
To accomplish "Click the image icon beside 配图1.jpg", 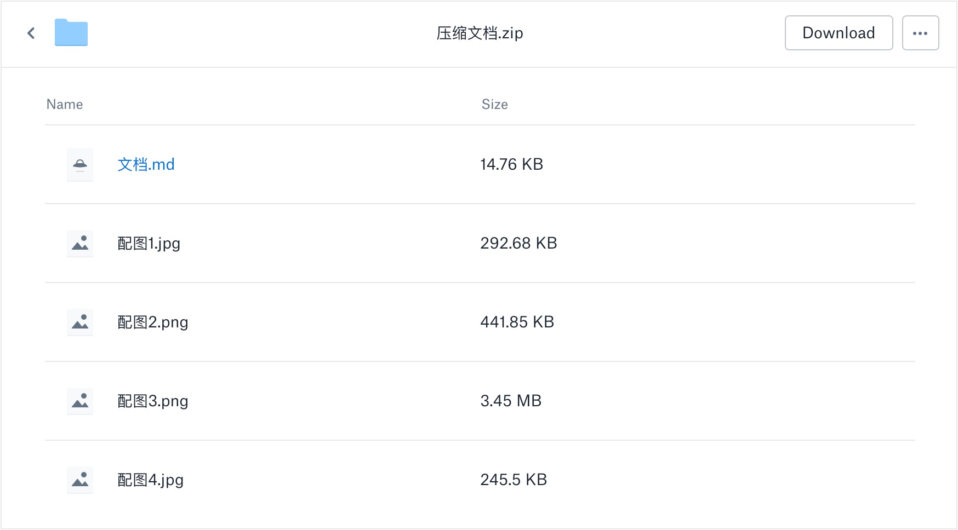I will pos(80,243).
